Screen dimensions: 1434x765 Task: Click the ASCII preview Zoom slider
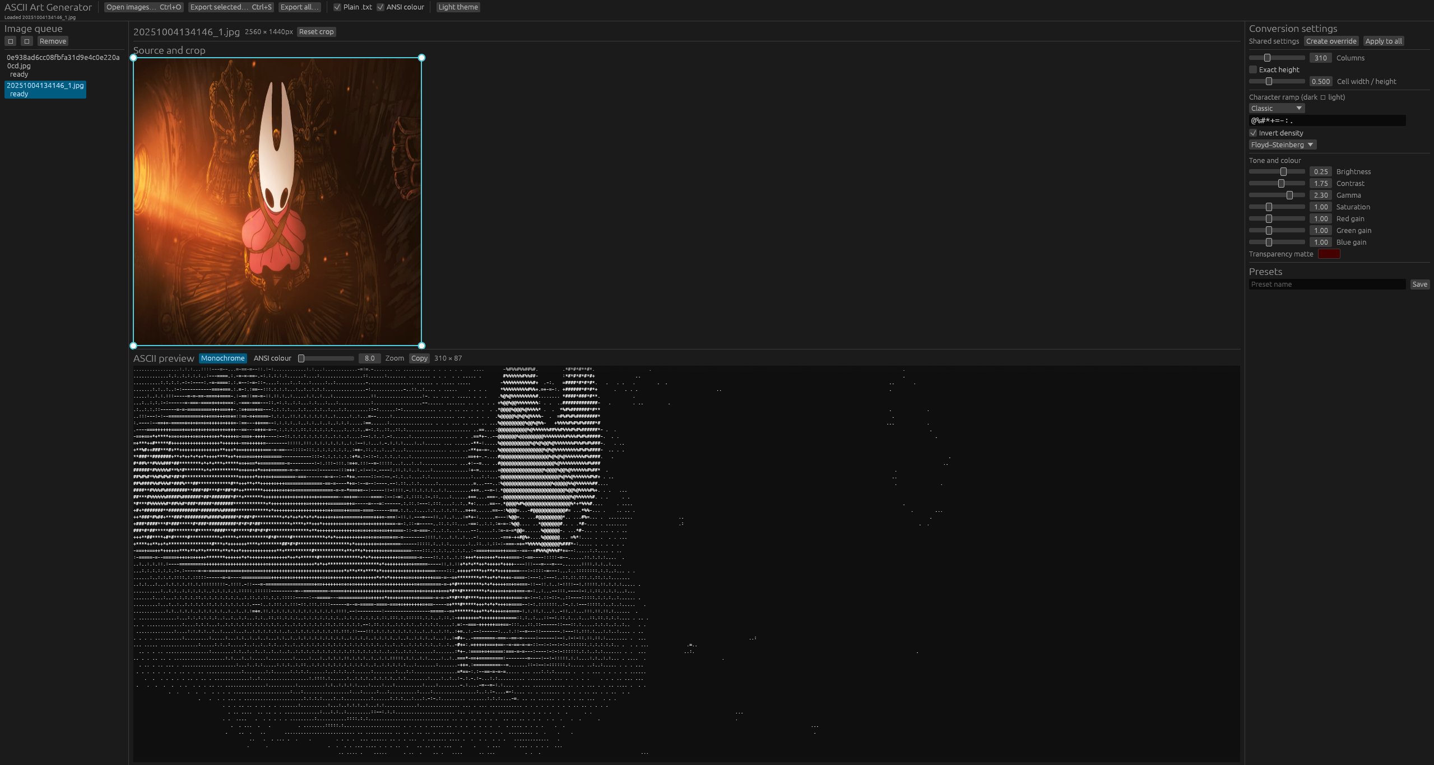(x=326, y=358)
